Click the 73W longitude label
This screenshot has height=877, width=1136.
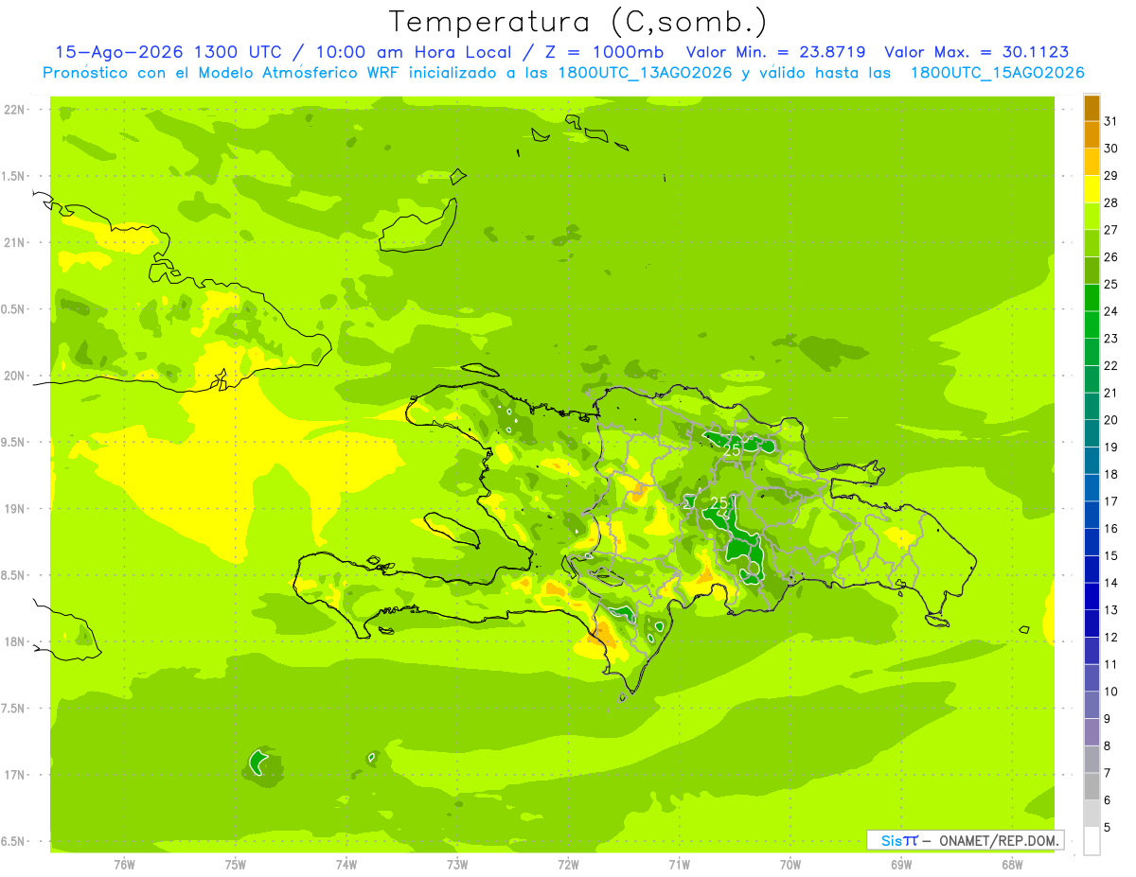pos(457,865)
